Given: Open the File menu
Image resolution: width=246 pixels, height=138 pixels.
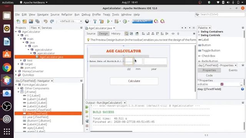Looking at the screenshot, I should click(17, 15).
